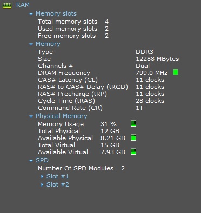Image resolution: width=201 pixels, height=213 pixels.
Task: Click the Memory Usage graph icon
Action: [x=133, y=123]
